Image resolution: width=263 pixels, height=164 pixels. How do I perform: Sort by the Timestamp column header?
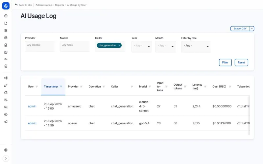click(51, 87)
